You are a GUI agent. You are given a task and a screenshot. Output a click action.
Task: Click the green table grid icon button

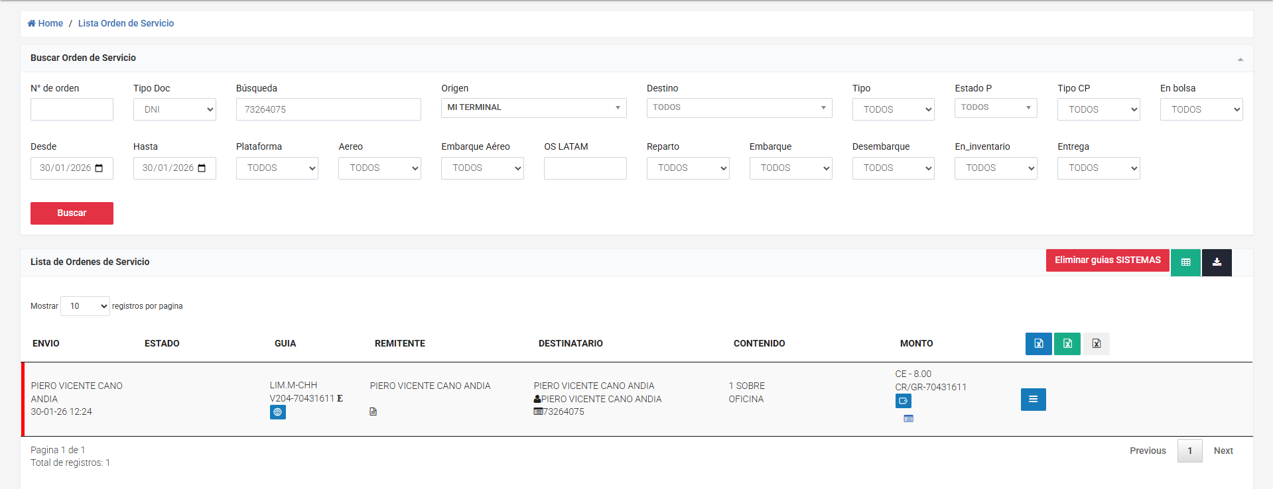pos(1185,262)
